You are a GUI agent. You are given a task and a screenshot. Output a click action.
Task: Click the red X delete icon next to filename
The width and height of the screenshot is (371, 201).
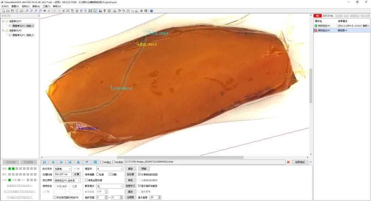pos(288,162)
